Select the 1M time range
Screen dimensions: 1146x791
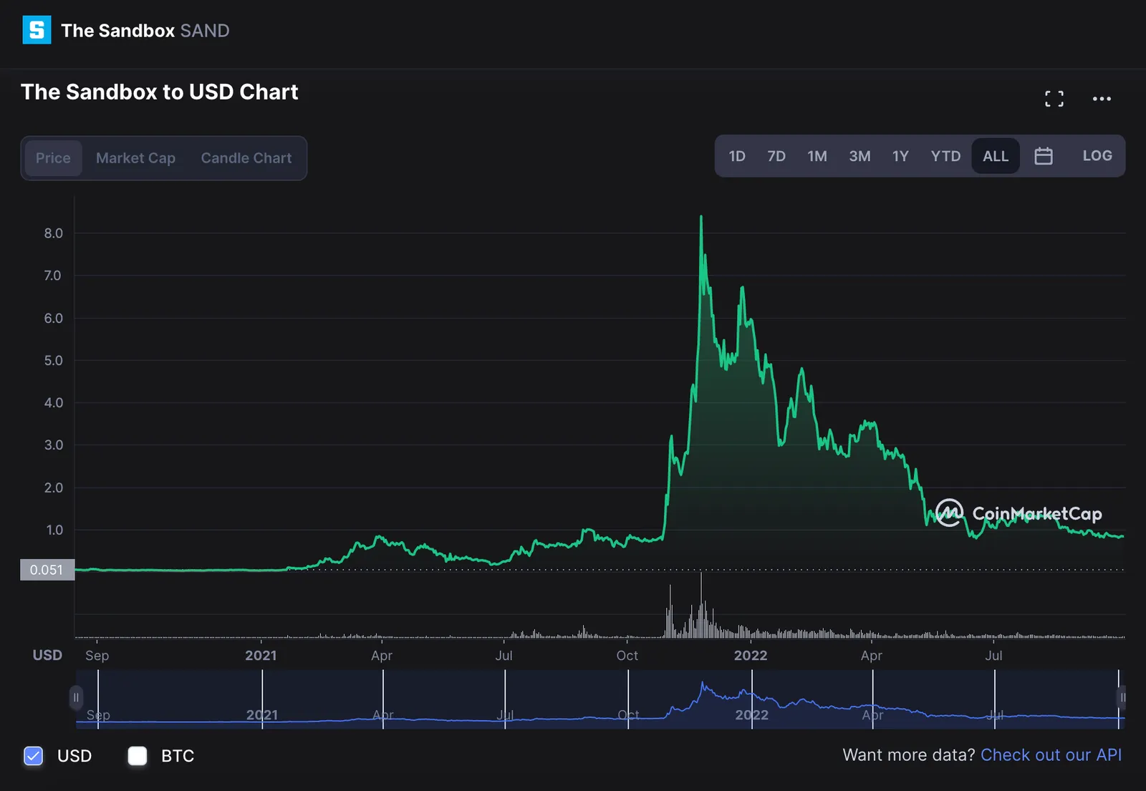pos(817,156)
